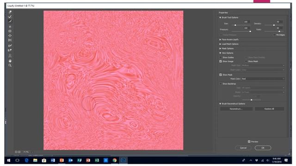Select the Zoom magnifier tool
This screenshot has width=296, height=166.
[10, 65]
